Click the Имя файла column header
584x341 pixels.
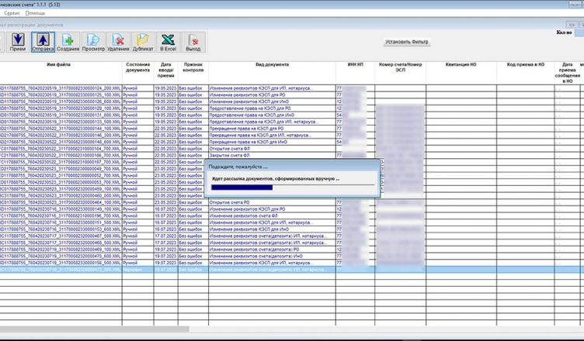click(58, 64)
